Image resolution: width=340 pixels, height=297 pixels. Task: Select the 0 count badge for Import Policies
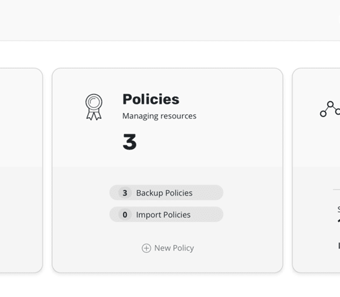pyautogui.click(x=125, y=215)
